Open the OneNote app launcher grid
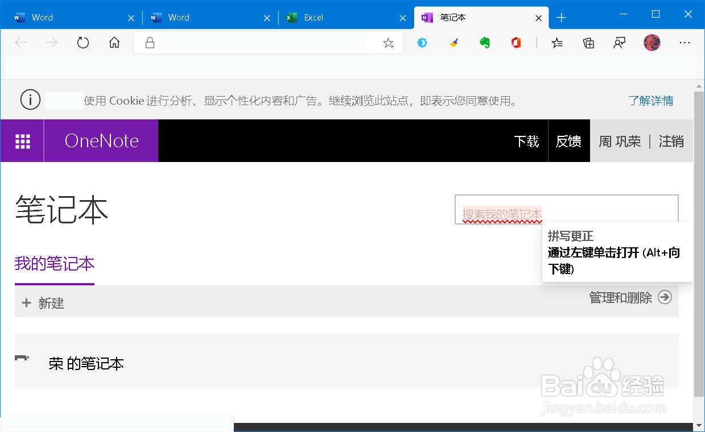This screenshot has width=705, height=432. click(x=22, y=141)
